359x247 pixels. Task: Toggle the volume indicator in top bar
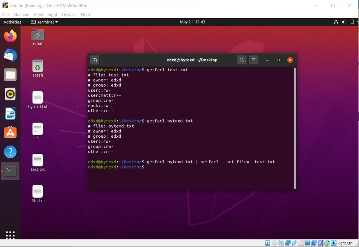point(344,22)
